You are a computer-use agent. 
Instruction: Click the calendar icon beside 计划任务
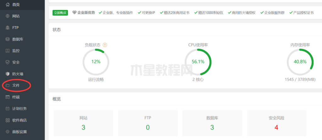(8, 109)
